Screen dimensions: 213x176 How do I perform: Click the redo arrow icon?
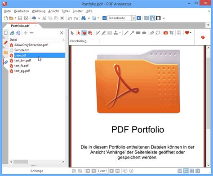point(76,18)
